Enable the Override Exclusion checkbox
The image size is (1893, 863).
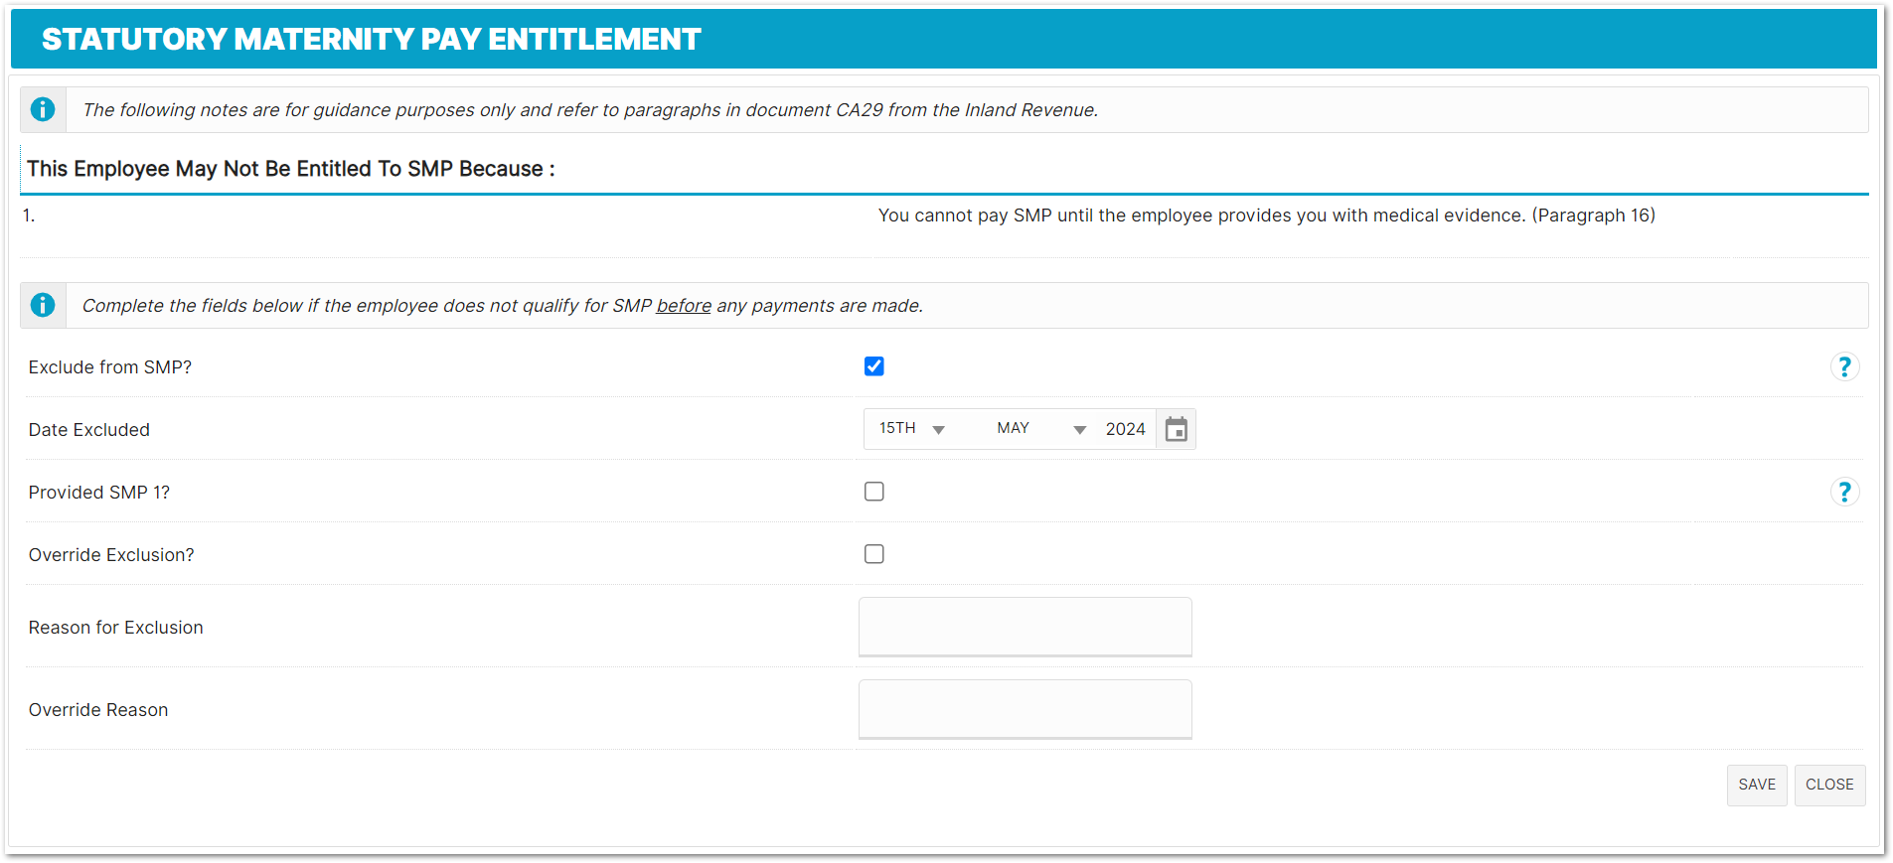874,554
